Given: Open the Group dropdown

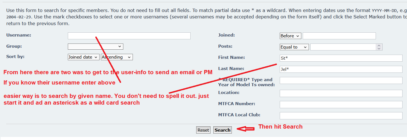Looking at the screenshot, I should click(95, 47).
